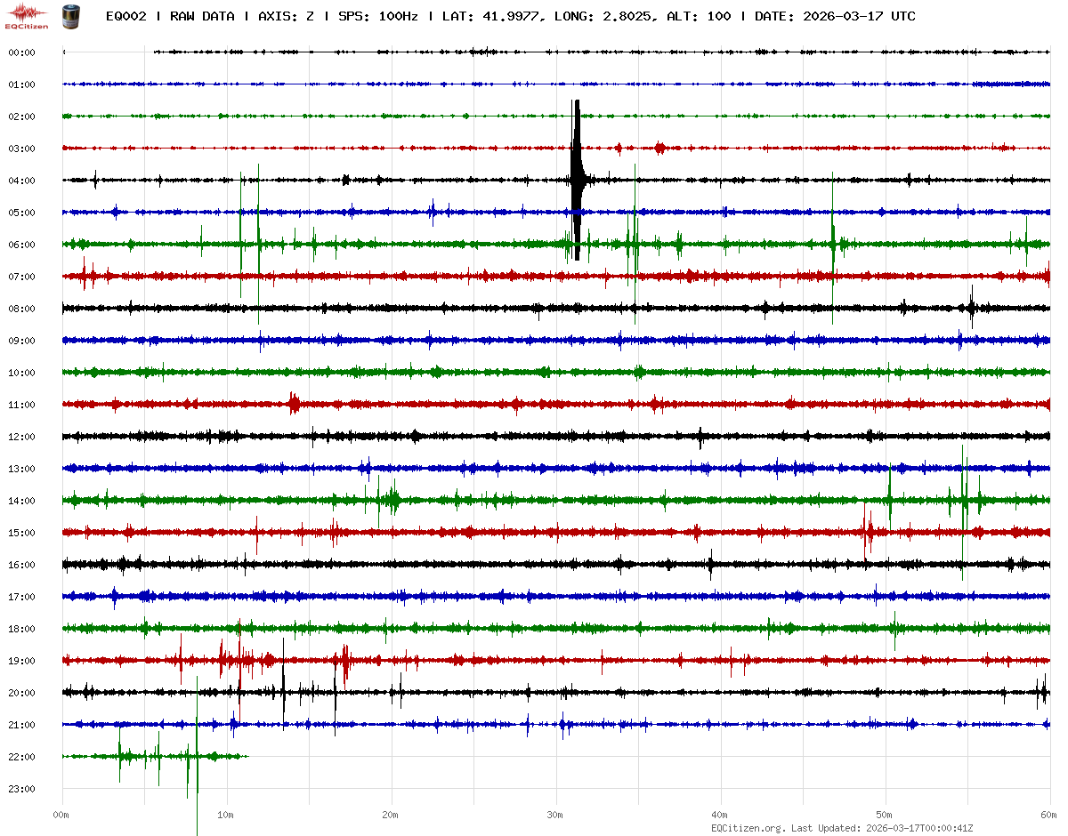1068x836 pixels.
Task: Click the geophone sensor icon
Action: (x=69, y=16)
